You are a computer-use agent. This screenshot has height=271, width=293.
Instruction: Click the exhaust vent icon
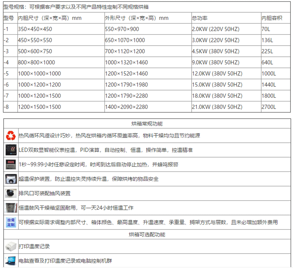point(11,193)
